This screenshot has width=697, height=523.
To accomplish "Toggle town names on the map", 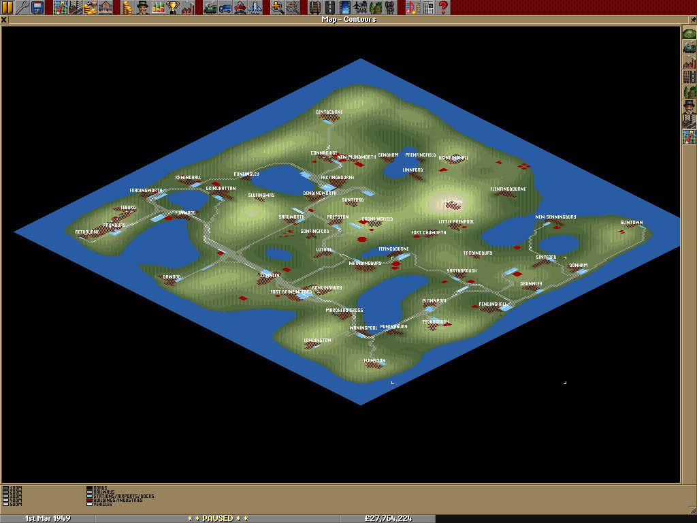I will coord(689,121).
